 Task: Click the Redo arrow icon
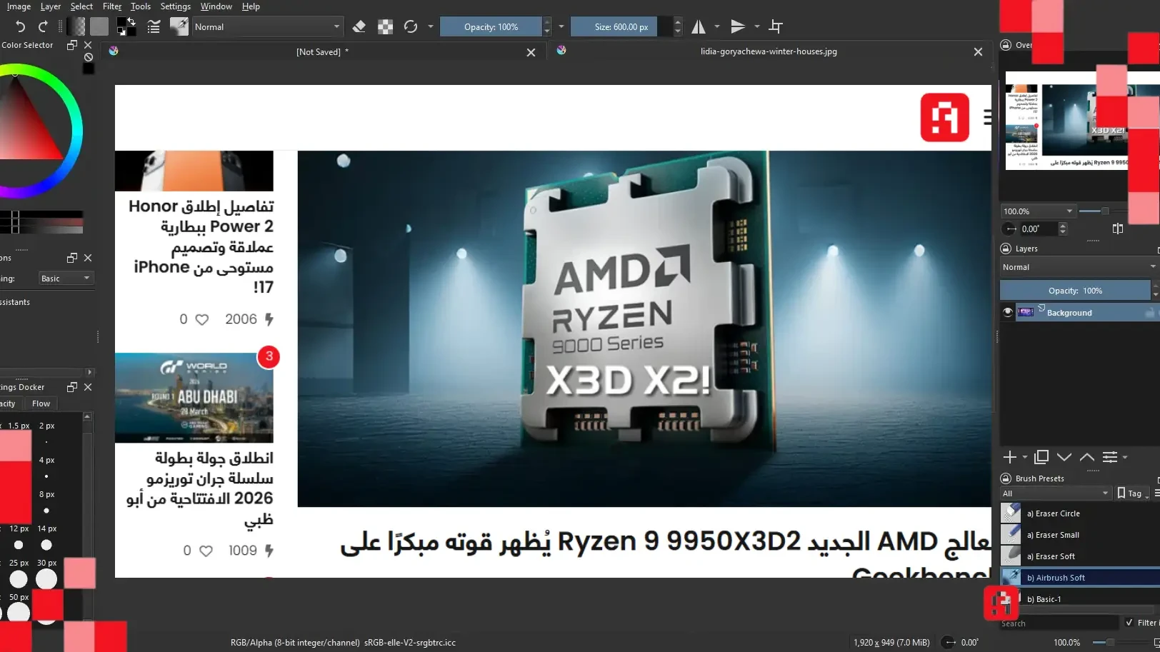[43, 27]
